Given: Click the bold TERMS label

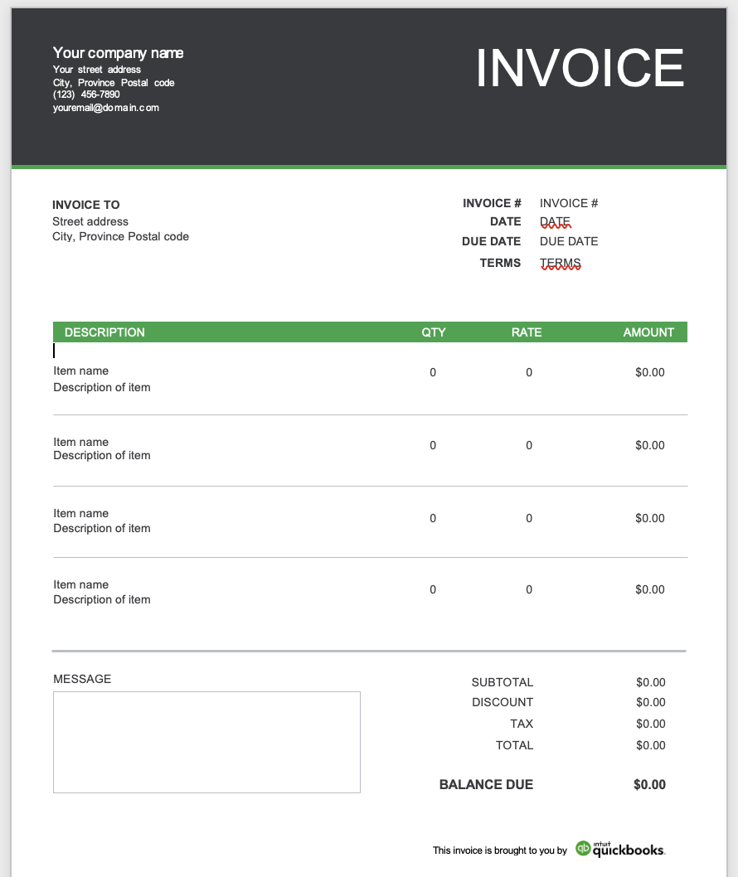Looking at the screenshot, I should (x=500, y=263).
